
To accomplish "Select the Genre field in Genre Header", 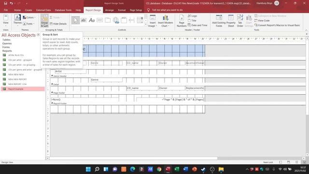I will click(106, 80).
